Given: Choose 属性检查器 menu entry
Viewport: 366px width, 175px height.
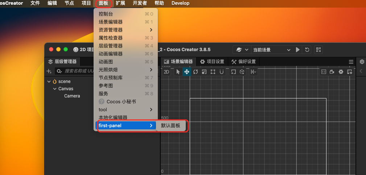Looking at the screenshot, I should pos(126,38).
